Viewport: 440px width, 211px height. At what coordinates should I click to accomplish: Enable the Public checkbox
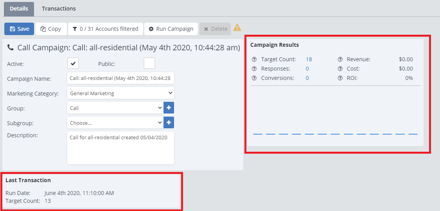click(149, 64)
